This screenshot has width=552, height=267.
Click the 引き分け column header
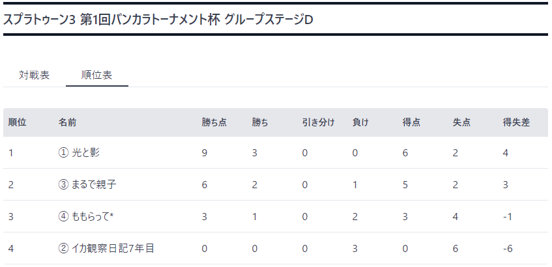pos(318,122)
